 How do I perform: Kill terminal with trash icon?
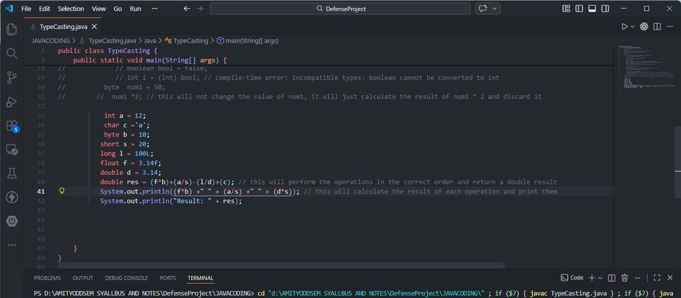pyautogui.click(x=625, y=278)
